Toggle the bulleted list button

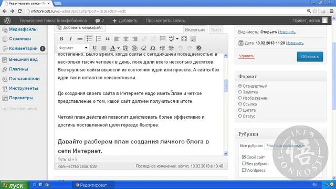(x=89, y=39)
